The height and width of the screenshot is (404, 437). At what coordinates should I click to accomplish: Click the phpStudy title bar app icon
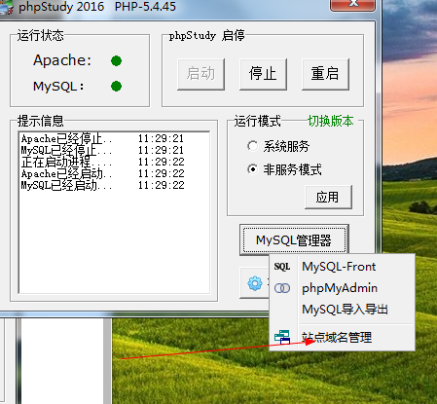tap(7, 7)
